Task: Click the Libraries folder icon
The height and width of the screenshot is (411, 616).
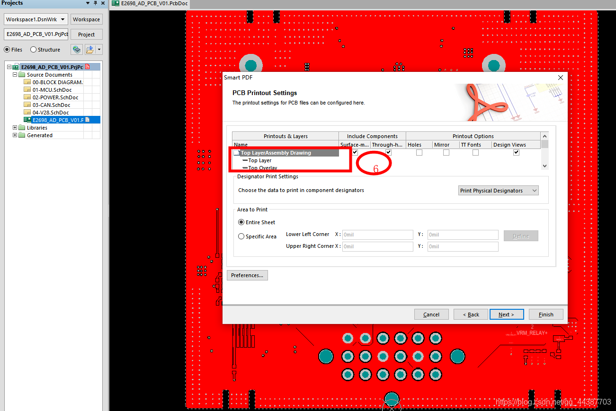Action: click(22, 128)
